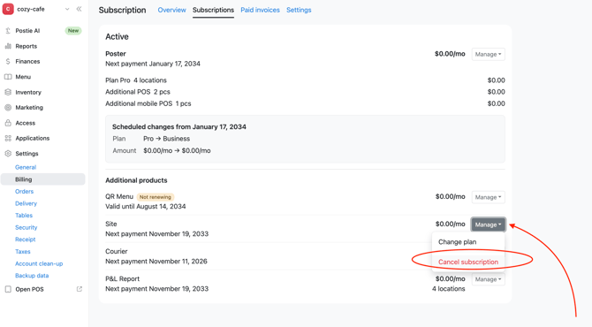Click the external link icon beside Open POS
Screen dimensions: 592x327
80,289
